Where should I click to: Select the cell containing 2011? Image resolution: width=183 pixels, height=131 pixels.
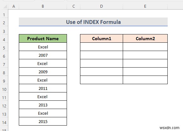pyautogui.click(x=43, y=88)
